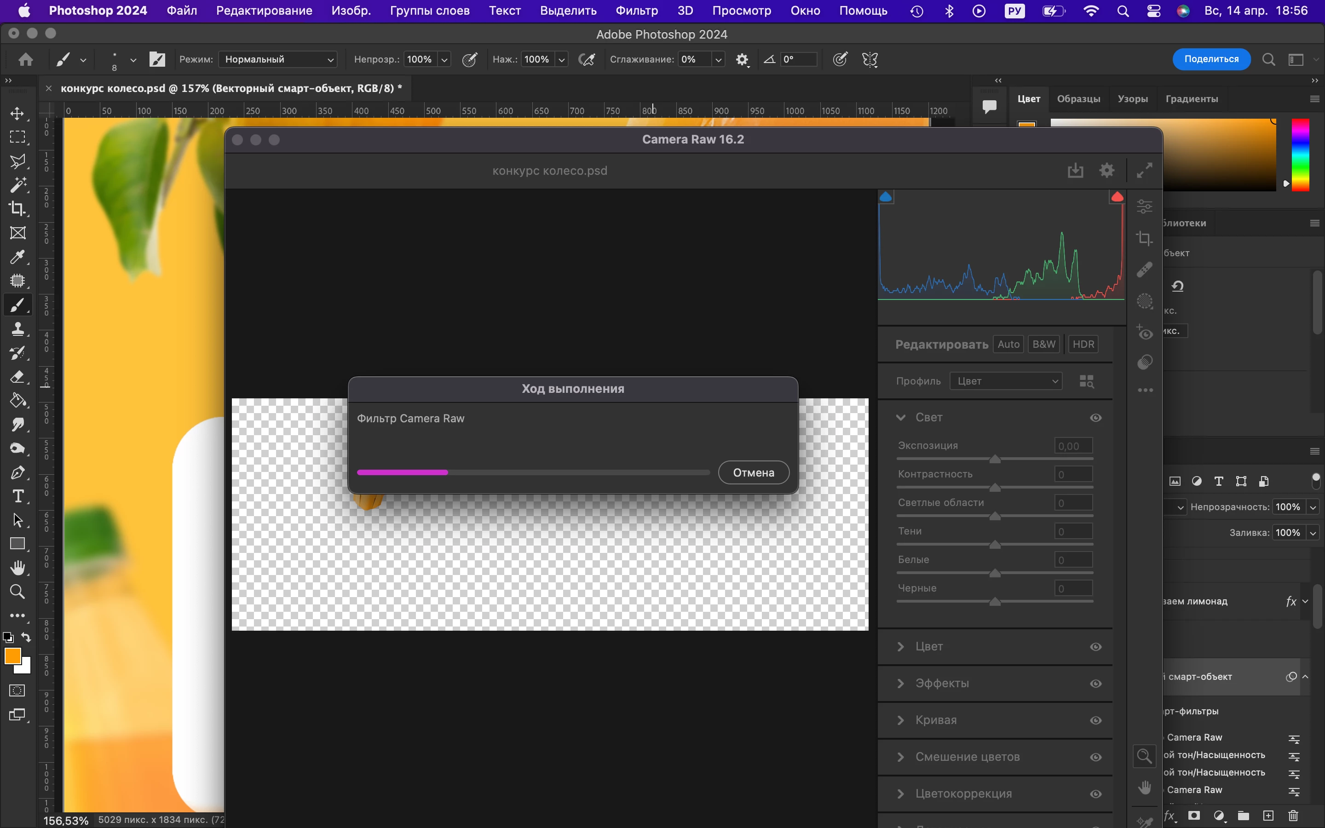Open the Camera Raw healing tool
The width and height of the screenshot is (1325, 828).
[1144, 270]
